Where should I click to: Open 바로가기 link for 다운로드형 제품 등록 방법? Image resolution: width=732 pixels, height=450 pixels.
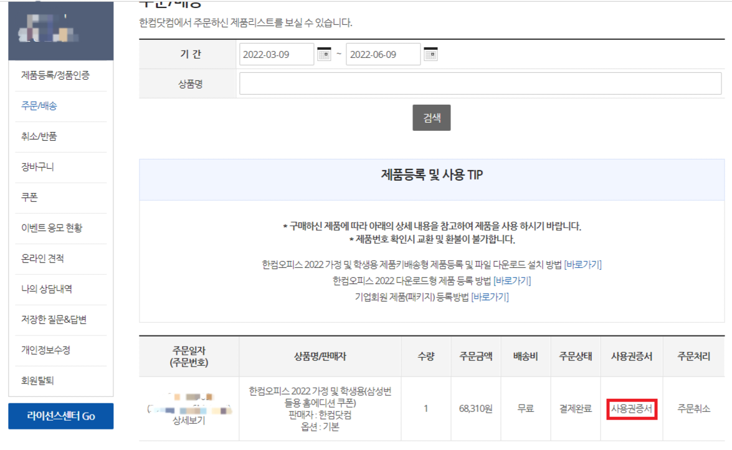click(512, 280)
